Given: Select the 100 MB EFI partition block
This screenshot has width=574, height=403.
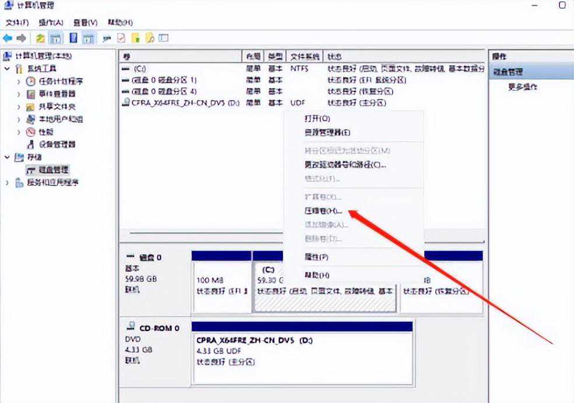Looking at the screenshot, I should coord(222,285).
